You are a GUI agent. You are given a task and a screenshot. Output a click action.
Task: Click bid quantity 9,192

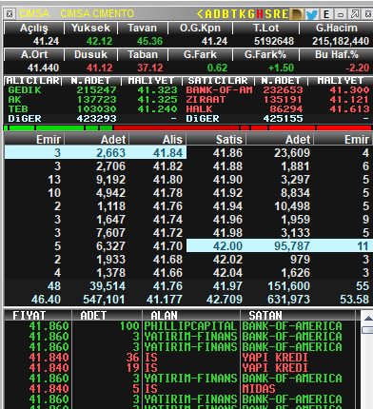click(110, 180)
